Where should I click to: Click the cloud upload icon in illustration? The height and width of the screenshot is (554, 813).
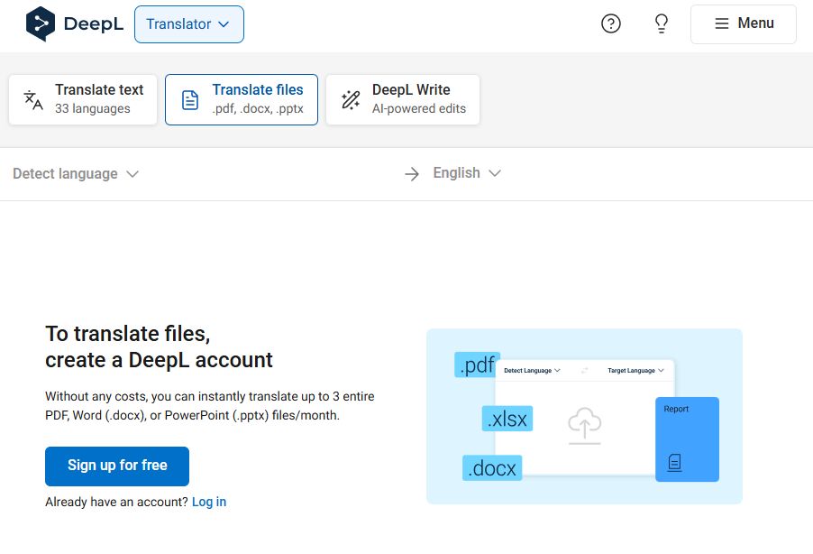click(584, 426)
